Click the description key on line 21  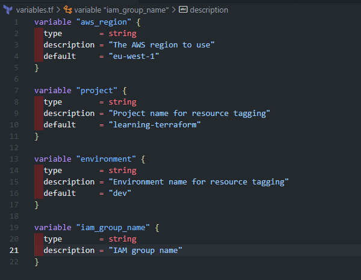click(69, 251)
